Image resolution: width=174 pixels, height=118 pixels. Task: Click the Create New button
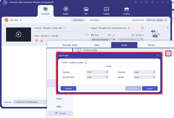click(133, 88)
